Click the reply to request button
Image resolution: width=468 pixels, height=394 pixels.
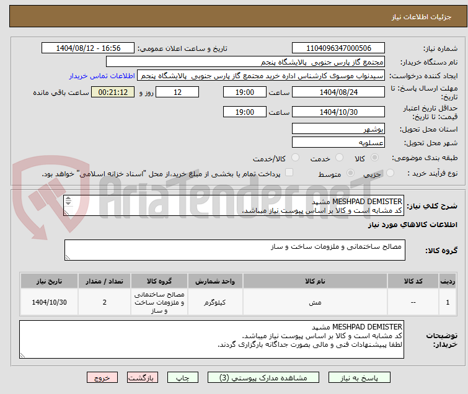click(x=360, y=378)
